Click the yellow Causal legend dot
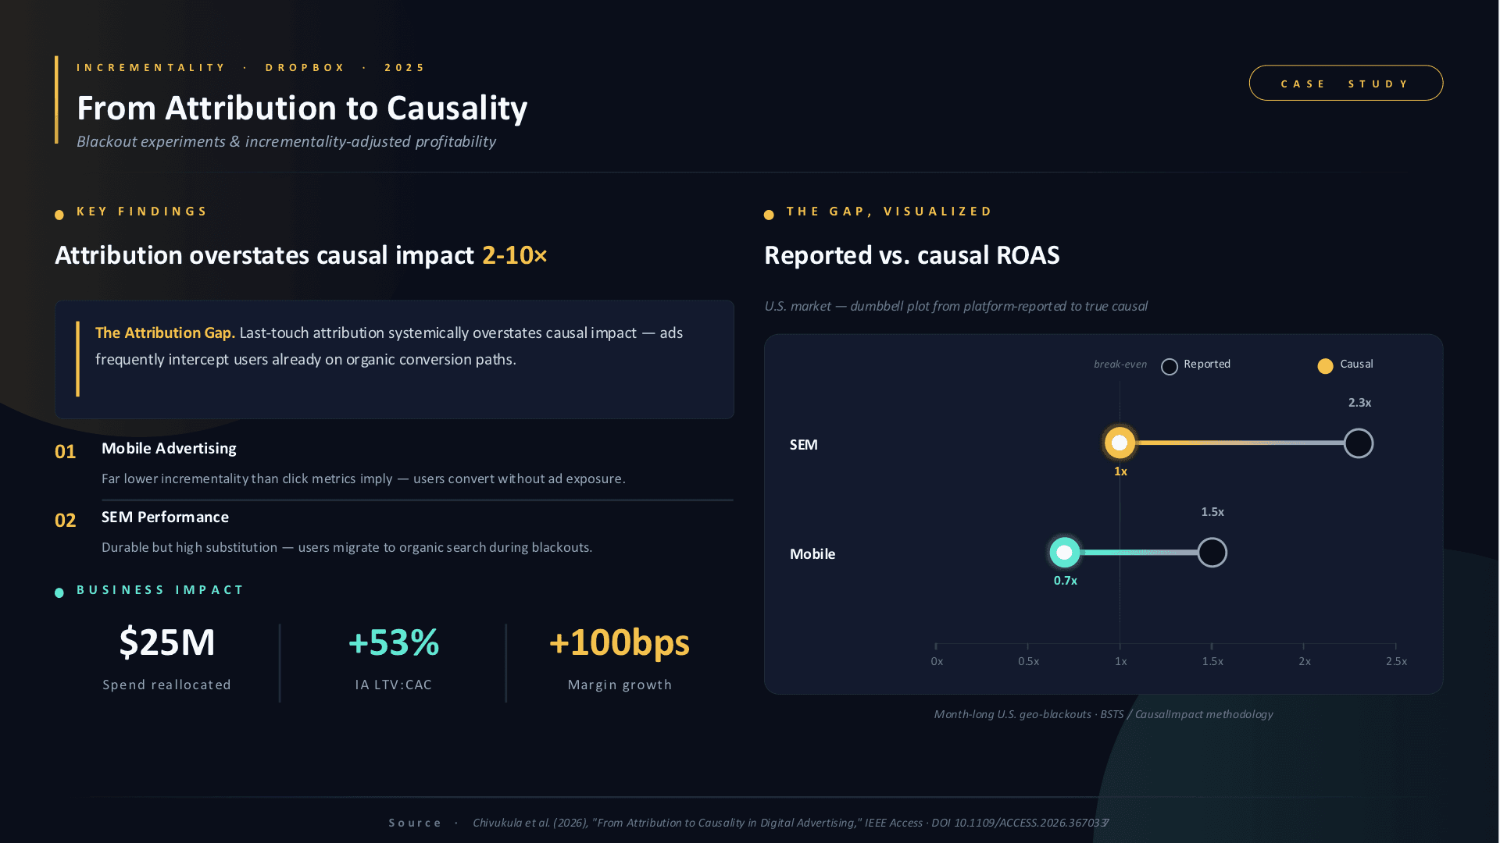The image size is (1500, 843). [x=1326, y=367]
